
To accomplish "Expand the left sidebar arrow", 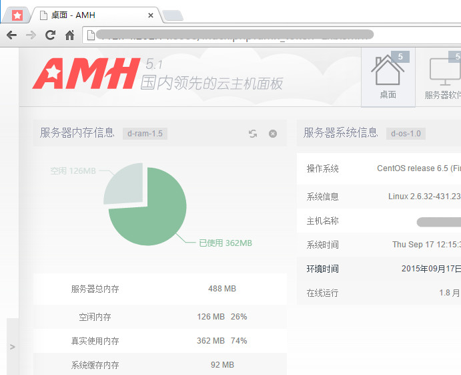I will coord(13,346).
